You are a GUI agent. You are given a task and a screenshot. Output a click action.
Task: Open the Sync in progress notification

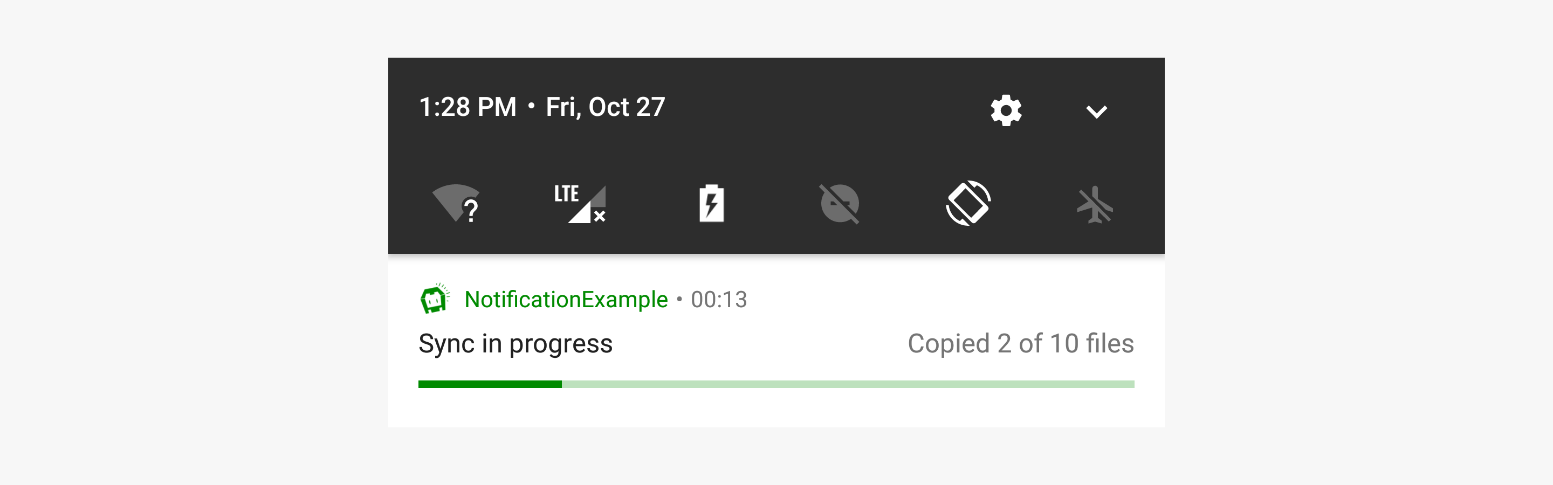pos(516,343)
